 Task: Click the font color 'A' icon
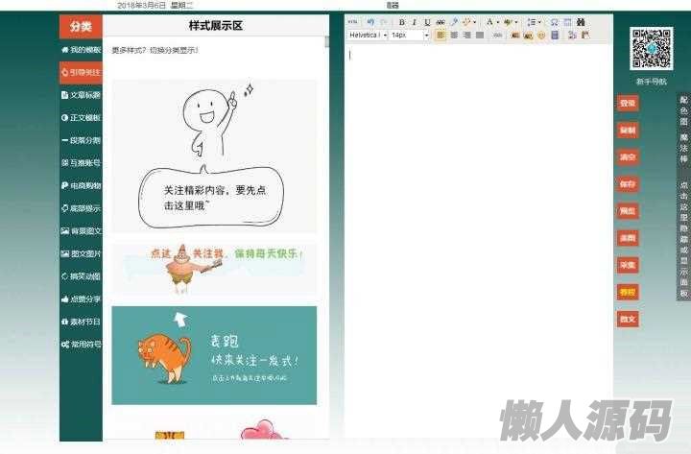tap(489, 22)
